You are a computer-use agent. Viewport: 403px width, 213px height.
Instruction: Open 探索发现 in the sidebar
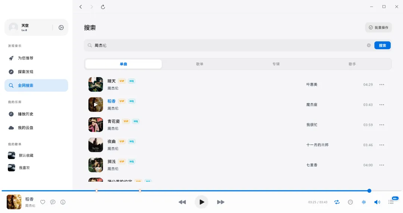coord(36,71)
